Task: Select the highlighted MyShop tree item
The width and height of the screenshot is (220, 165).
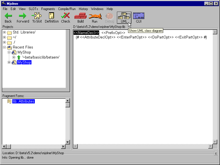Action: pyautogui.click(x=24, y=62)
